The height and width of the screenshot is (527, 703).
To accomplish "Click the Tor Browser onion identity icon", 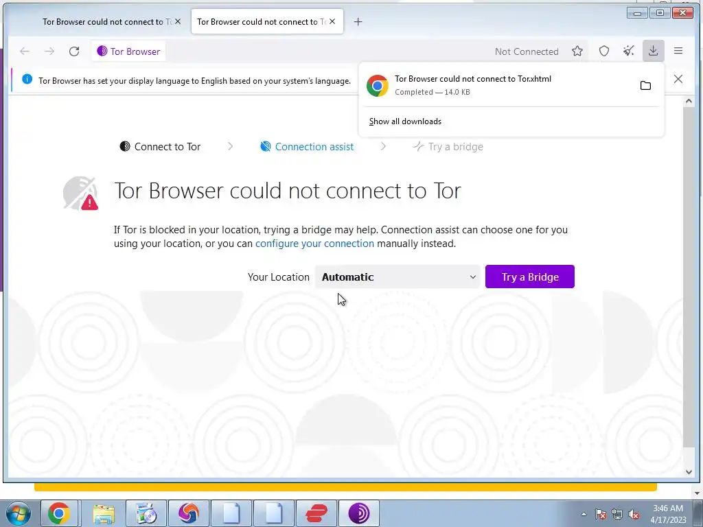I will coord(102,51).
